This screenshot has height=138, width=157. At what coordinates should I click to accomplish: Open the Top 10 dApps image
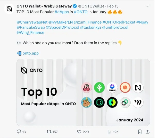[83, 92]
